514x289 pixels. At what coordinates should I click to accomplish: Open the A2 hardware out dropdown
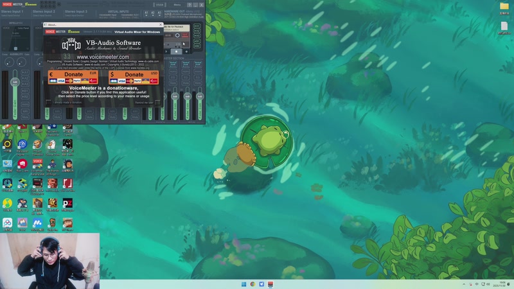click(x=153, y=13)
